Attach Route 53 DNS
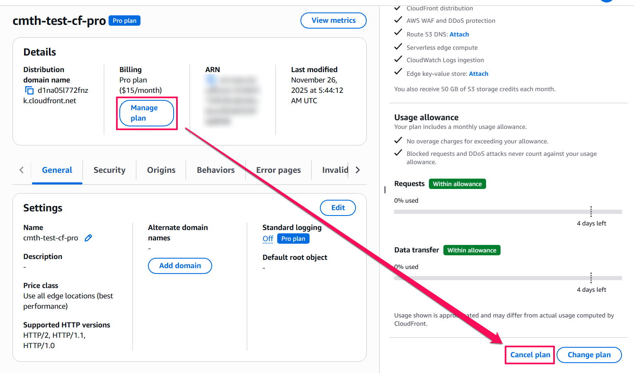The image size is (634, 373). pos(459,34)
